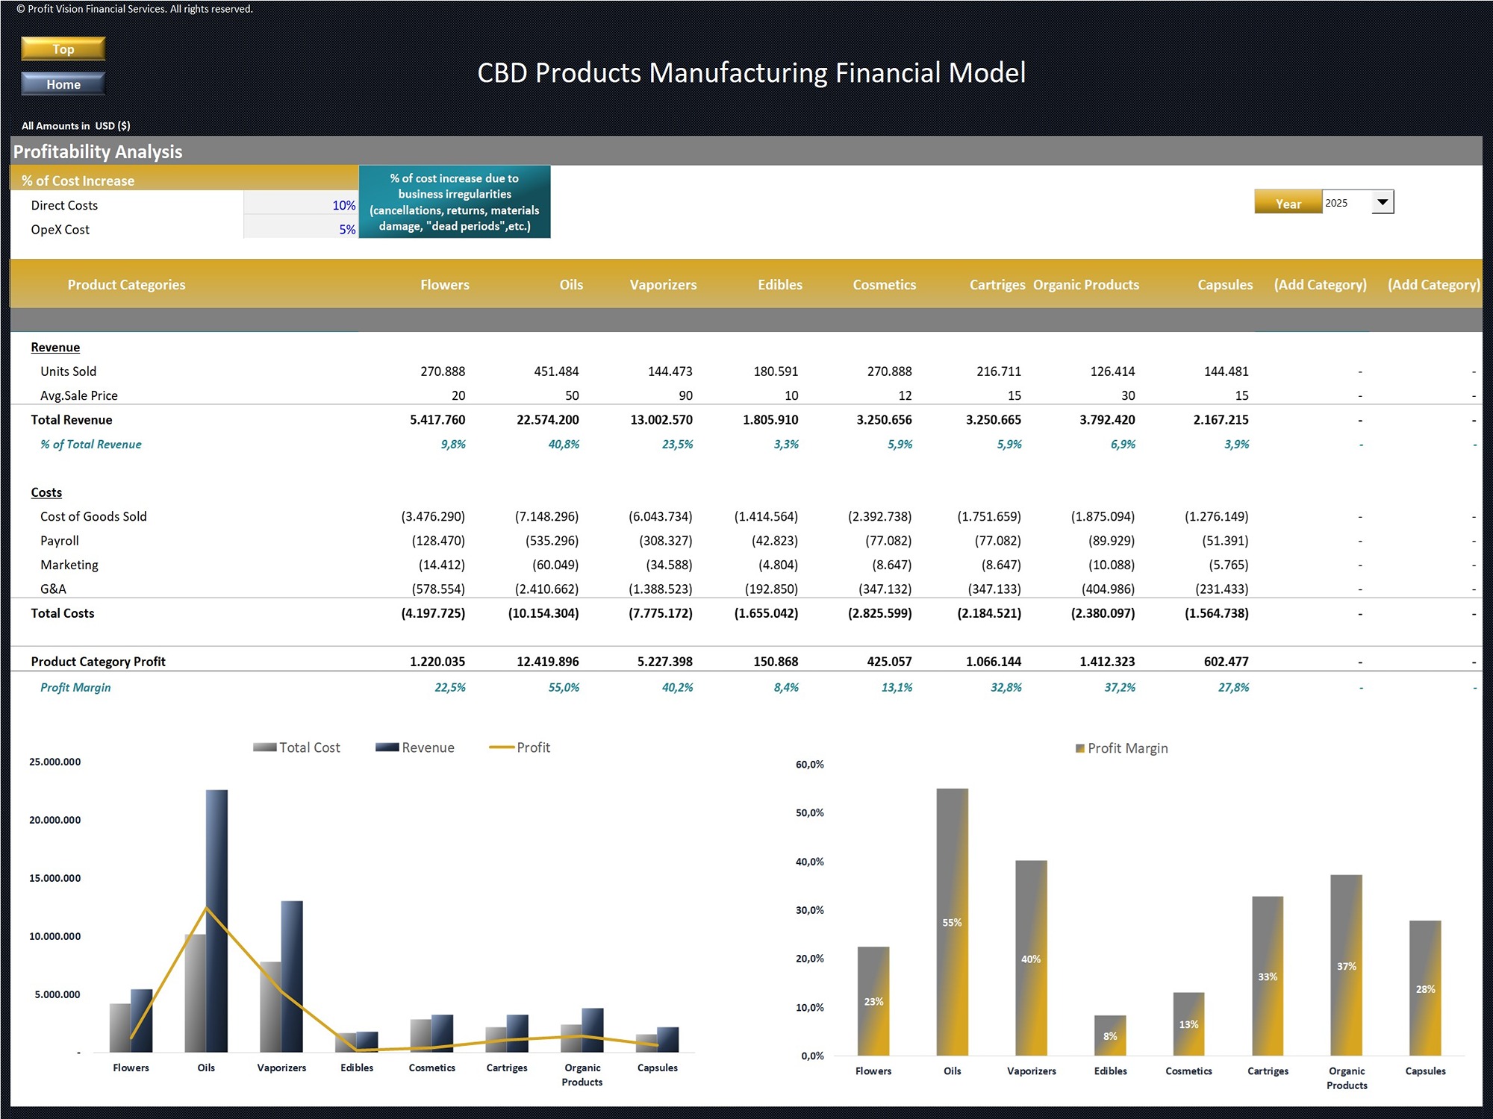Image resolution: width=1493 pixels, height=1119 pixels.
Task: Click the first (Add Category) header
Action: tap(1320, 284)
